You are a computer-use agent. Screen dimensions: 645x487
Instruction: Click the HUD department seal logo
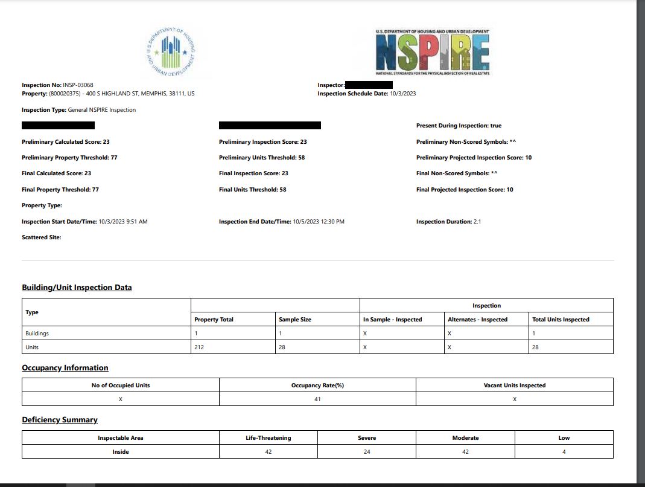tap(171, 52)
